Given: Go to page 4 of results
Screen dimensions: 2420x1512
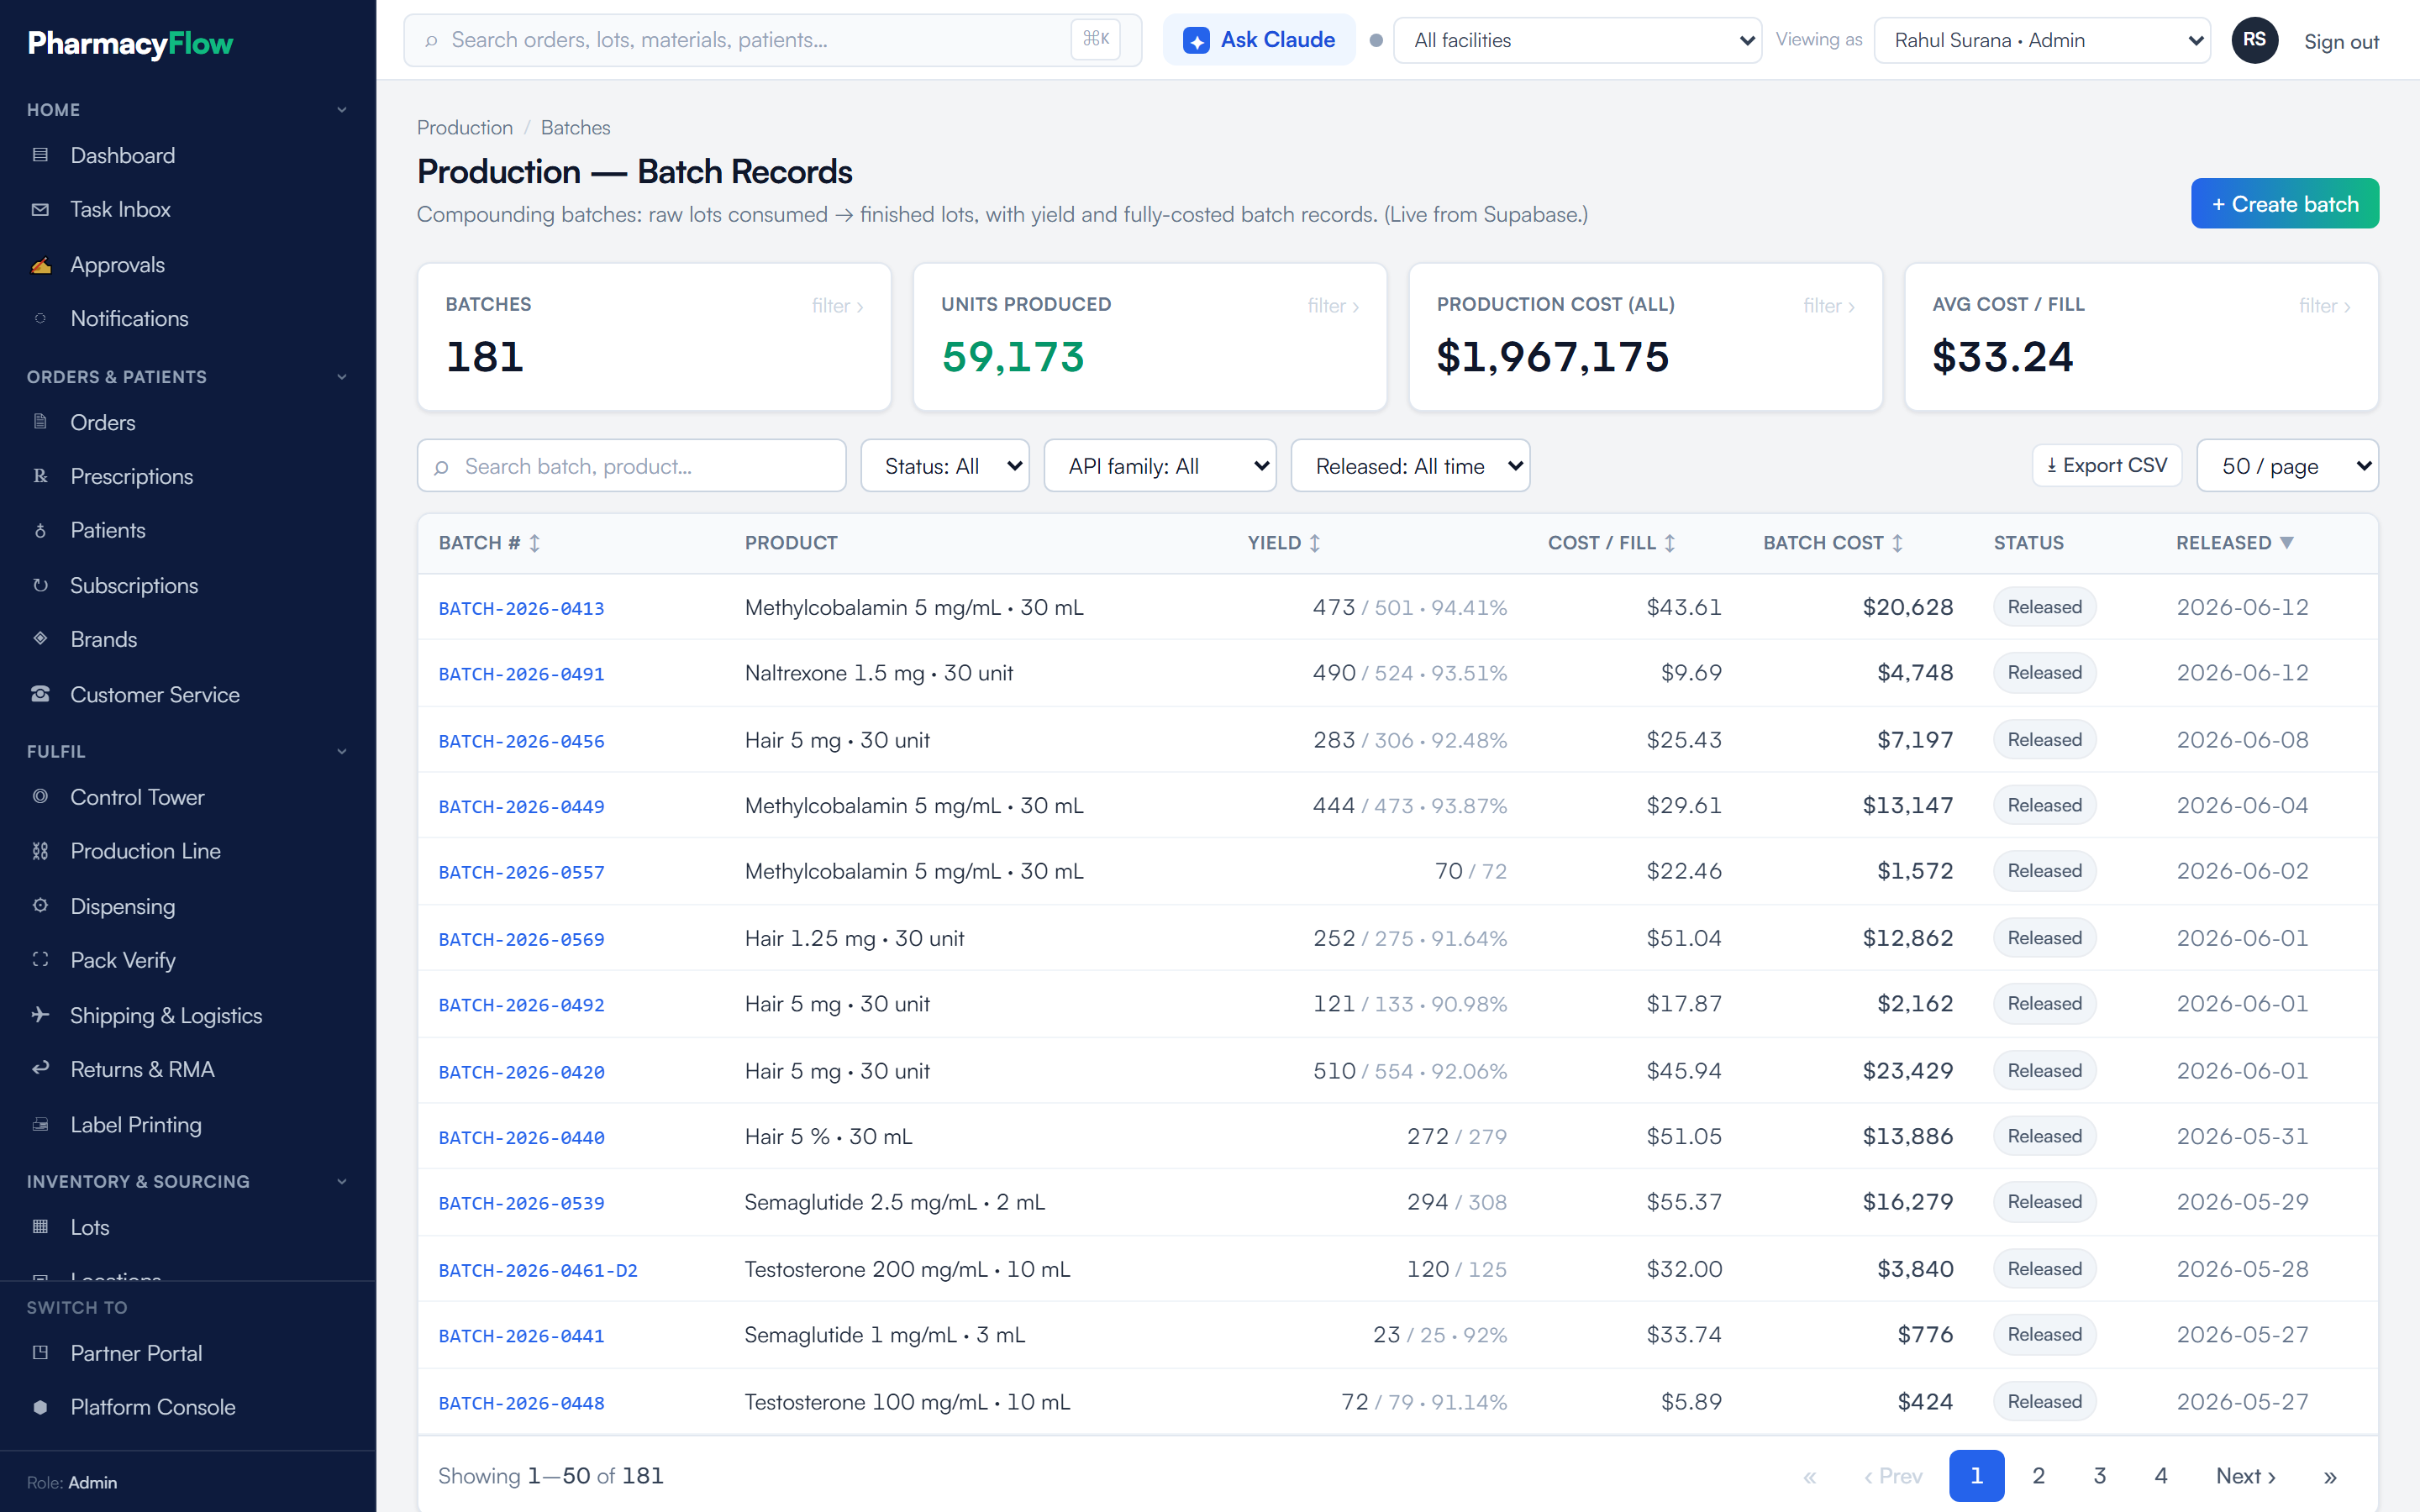Looking at the screenshot, I should pos(2160,1476).
